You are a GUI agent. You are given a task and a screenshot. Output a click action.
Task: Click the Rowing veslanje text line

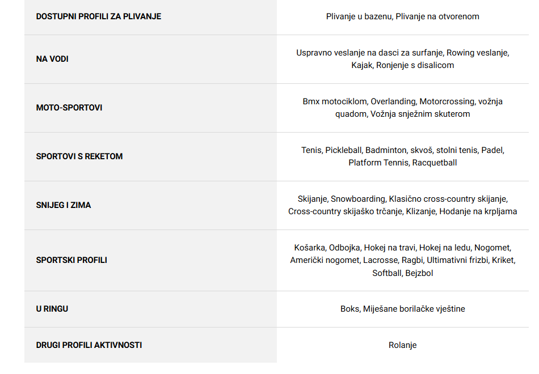click(x=402, y=53)
